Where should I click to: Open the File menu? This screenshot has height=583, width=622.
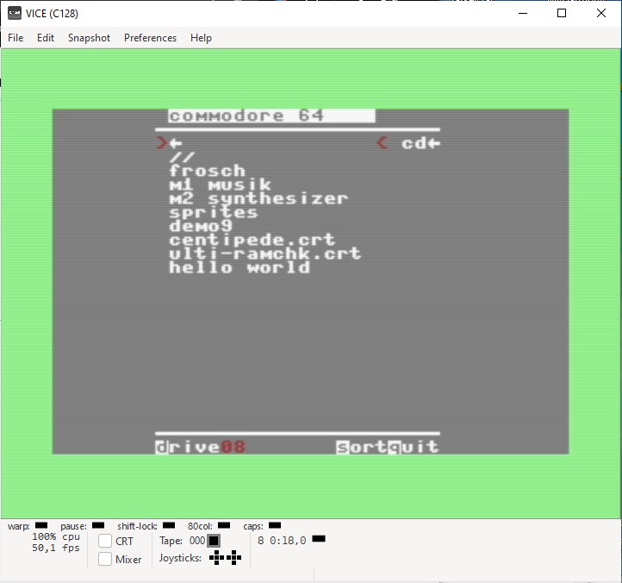pos(16,38)
